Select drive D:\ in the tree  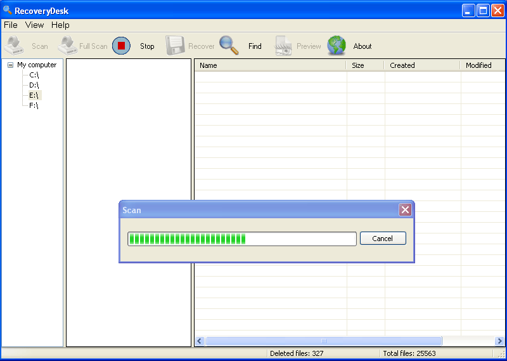click(34, 85)
